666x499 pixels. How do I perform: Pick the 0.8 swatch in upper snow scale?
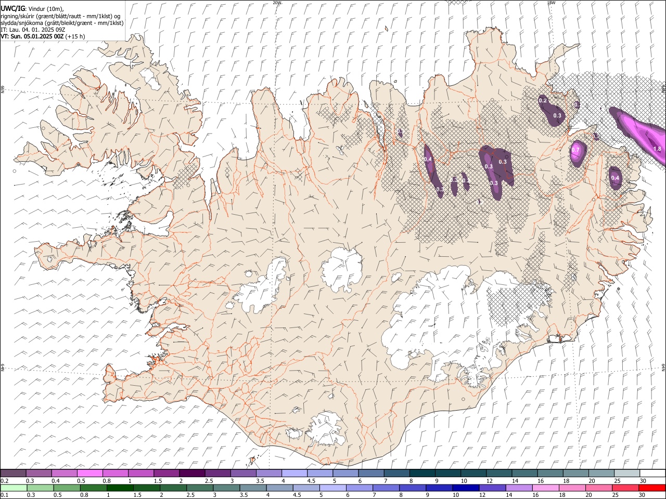coord(115,473)
